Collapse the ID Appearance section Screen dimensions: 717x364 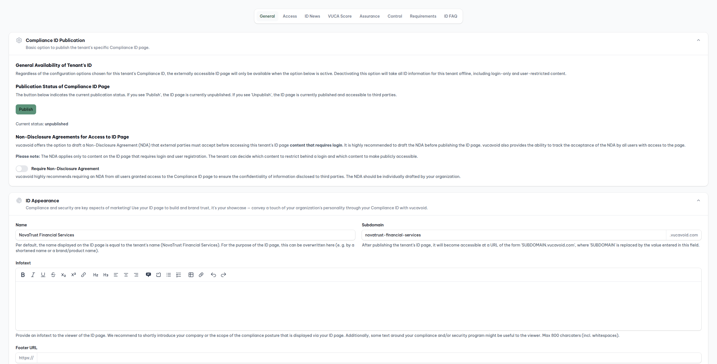pyautogui.click(x=699, y=201)
